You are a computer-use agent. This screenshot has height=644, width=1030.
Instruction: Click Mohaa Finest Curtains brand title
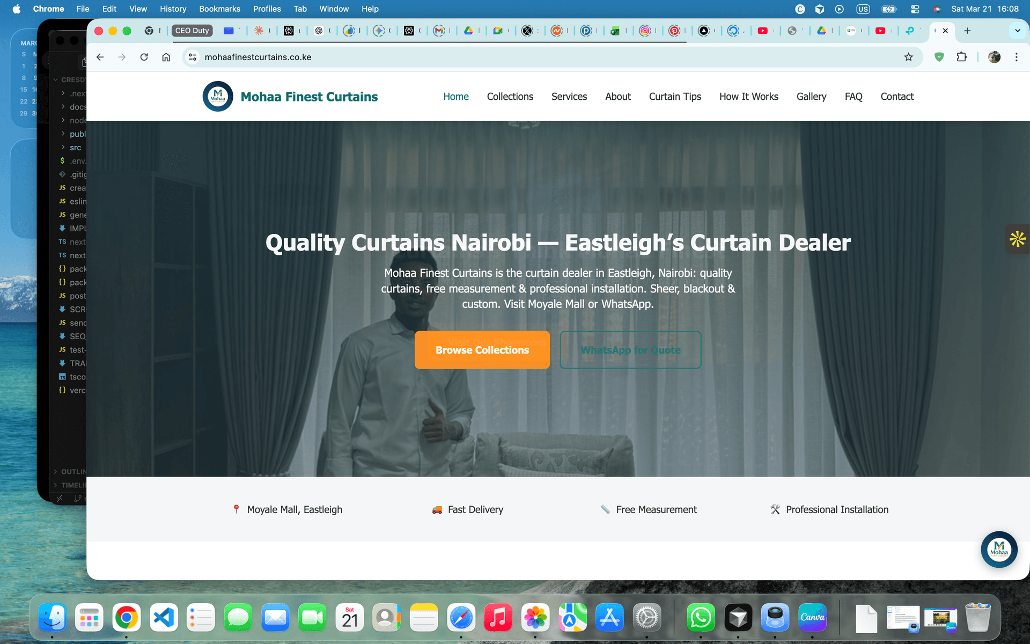[309, 97]
